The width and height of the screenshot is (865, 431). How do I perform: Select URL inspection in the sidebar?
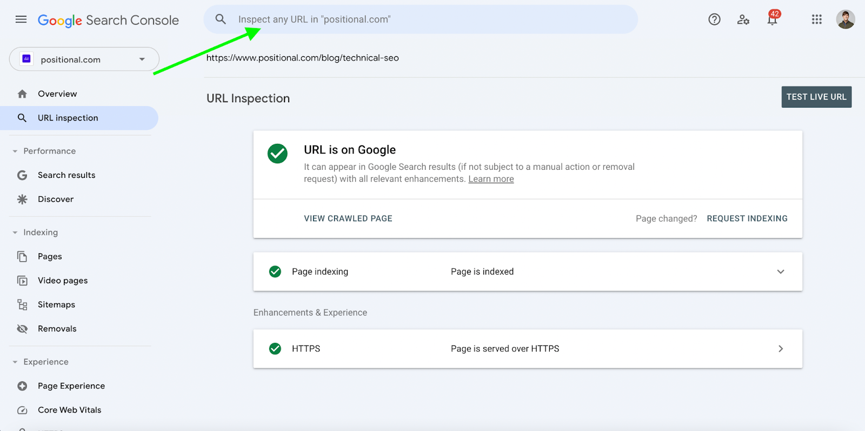pos(79,118)
